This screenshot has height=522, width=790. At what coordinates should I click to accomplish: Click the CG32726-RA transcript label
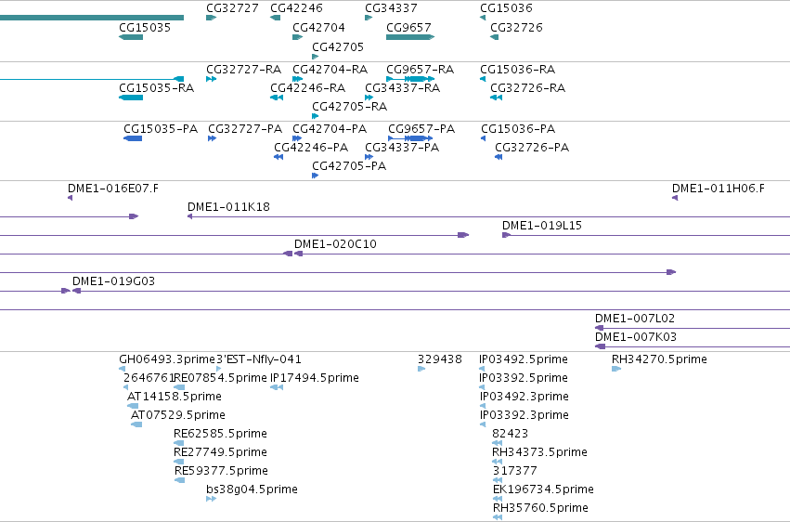(528, 87)
